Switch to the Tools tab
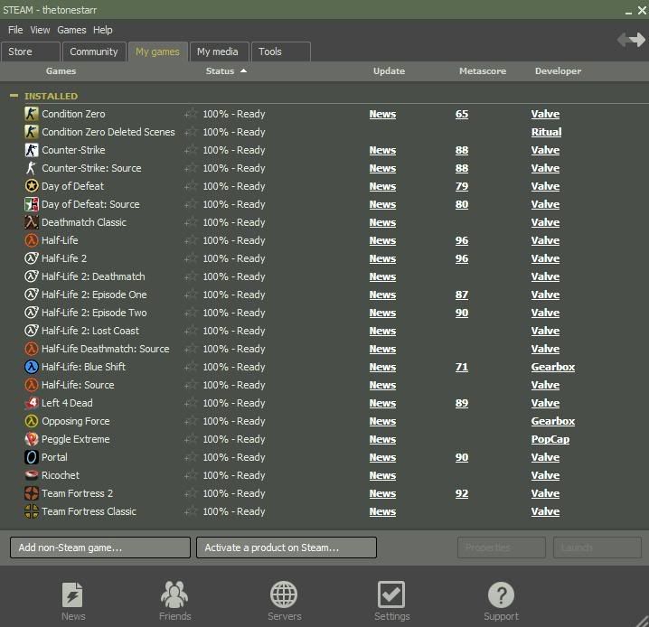The width and height of the screenshot is (649, 627). point(280,51)
